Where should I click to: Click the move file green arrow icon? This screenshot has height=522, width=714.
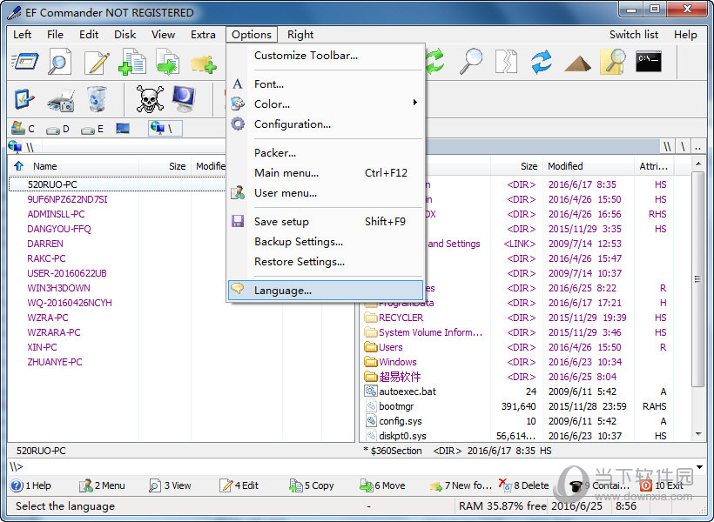coord(167,62)
